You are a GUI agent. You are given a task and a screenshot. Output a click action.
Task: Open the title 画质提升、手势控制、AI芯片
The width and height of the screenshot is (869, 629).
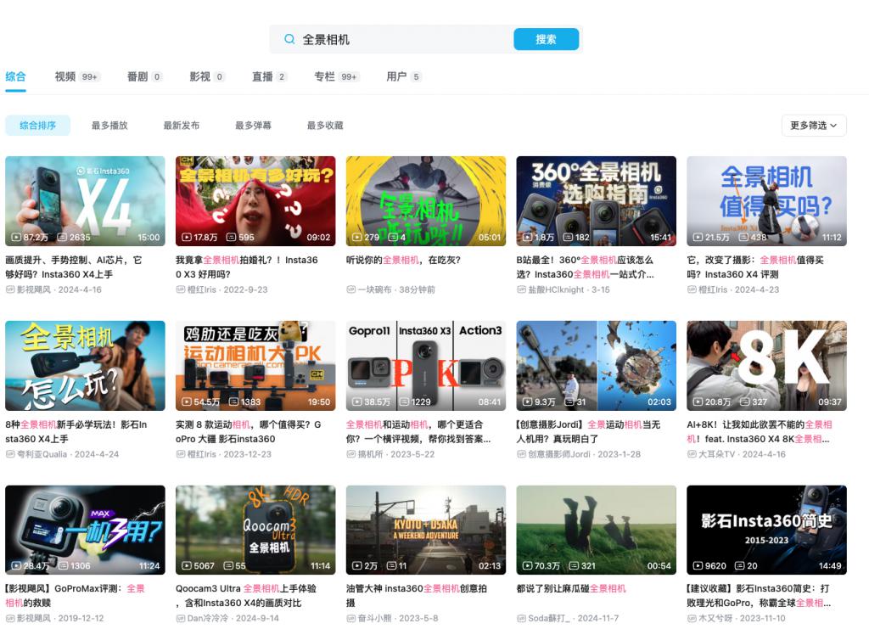click(74, 267)
